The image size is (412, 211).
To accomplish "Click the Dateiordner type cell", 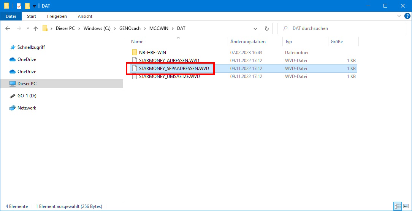I will pyautogui.click(x=297, y=52).
